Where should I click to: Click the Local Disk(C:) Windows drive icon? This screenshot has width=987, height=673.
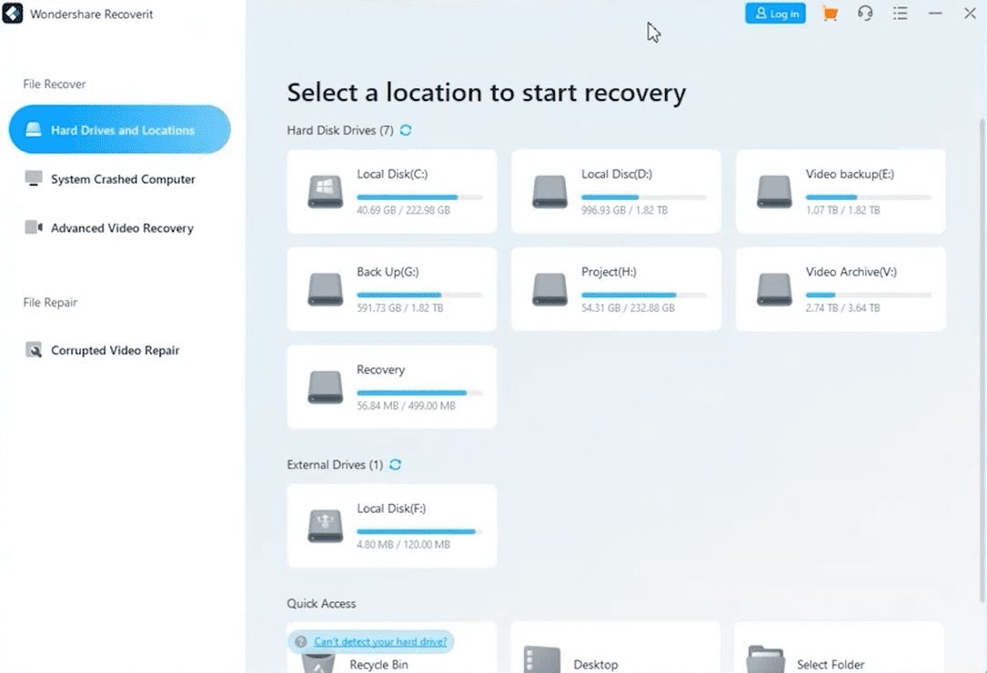tap(325, 192)
